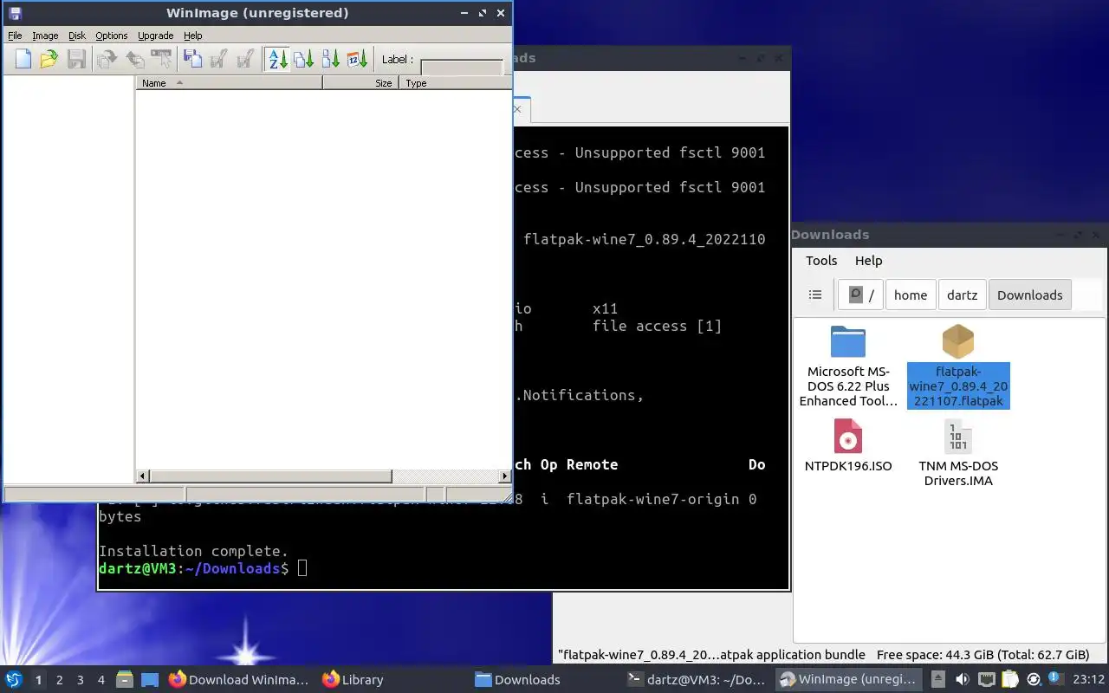Click the New image toolbar icon in WinImage

[x=23, y=59]
